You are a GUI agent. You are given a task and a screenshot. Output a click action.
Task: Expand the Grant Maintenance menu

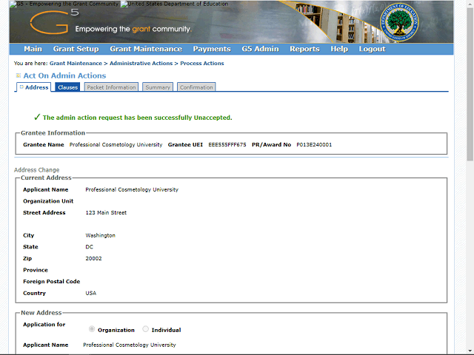click(x=145, y=49)
